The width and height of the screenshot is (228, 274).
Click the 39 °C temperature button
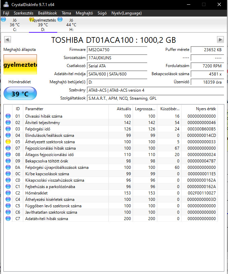[x=20, y=94]
